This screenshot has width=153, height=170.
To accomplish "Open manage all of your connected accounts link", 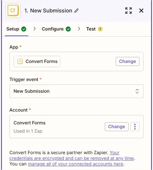I will point(75,164).
